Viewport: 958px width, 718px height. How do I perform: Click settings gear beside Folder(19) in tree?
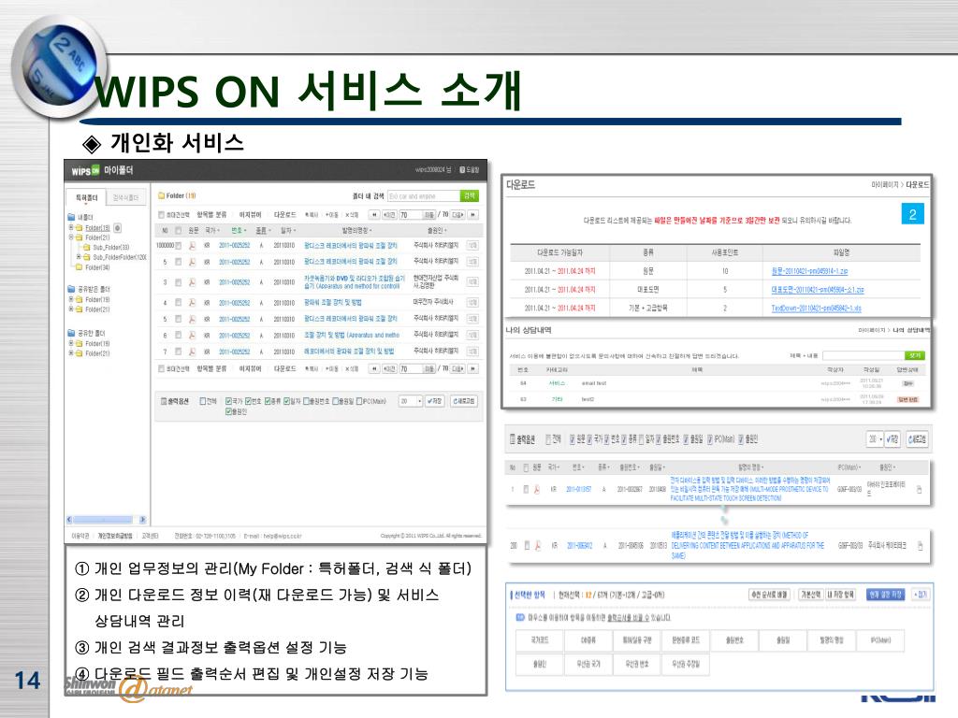(x=117, y=228)
